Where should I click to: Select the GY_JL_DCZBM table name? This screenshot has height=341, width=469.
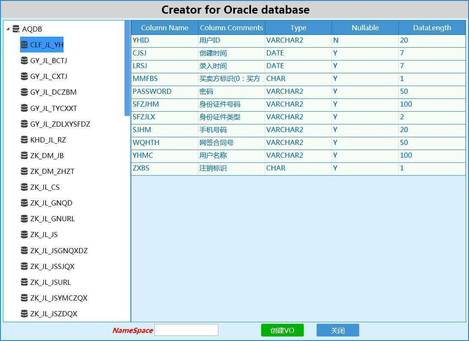click(x=53, y=92)
